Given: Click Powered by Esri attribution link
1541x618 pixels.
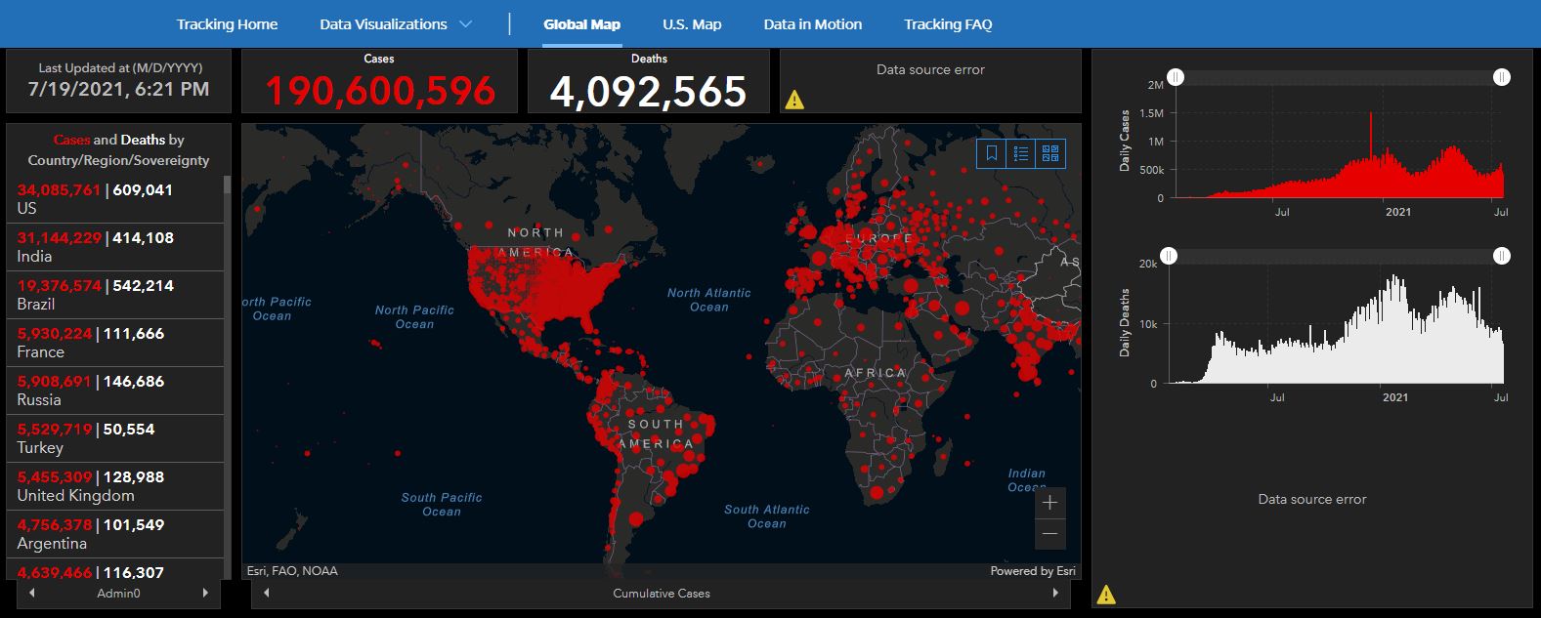Looking at the screenshot, I should click(x=1032, y=571).
